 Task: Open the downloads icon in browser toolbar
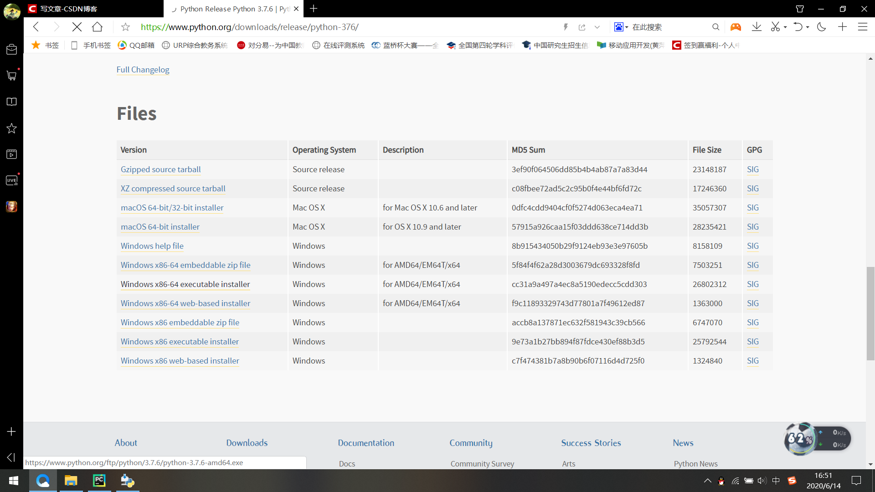coord(757,27)
